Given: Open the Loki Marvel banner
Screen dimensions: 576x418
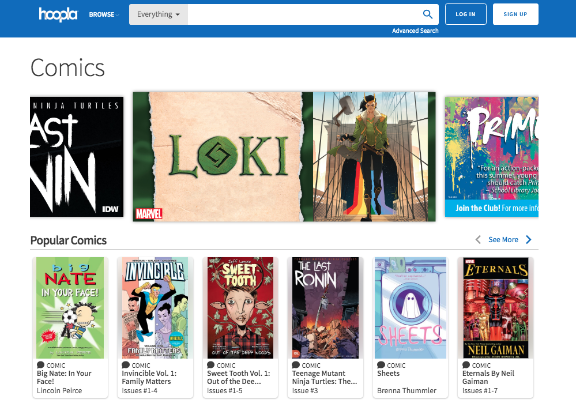Looking at the screenshot, I should pos(284,157).
